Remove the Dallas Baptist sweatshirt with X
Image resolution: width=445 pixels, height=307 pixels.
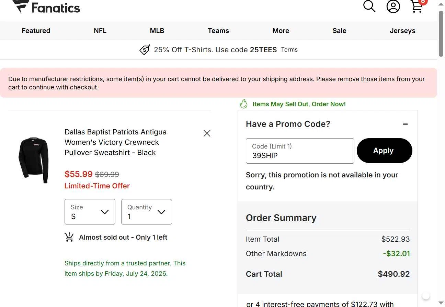pos(207,133)
